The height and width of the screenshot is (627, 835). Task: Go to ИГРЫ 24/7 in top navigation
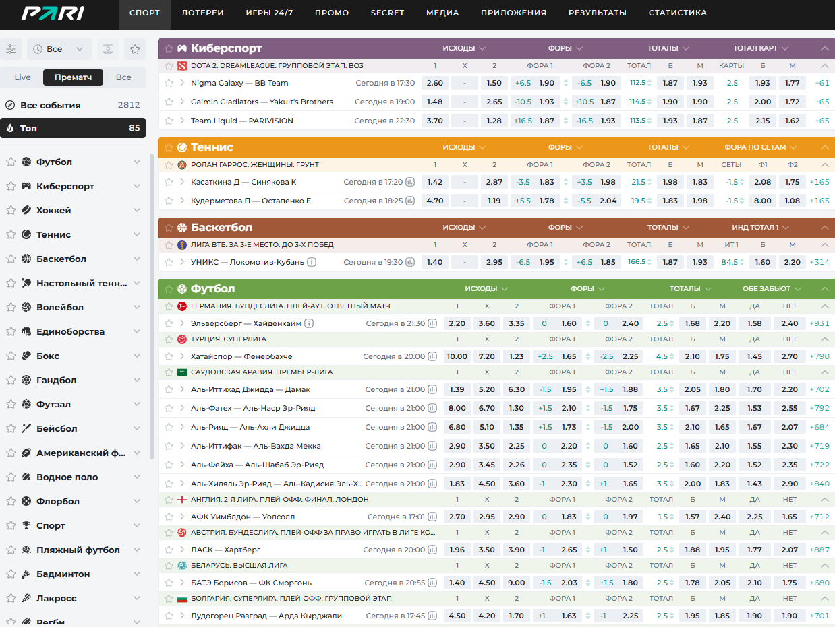click(x=269, y=13)
